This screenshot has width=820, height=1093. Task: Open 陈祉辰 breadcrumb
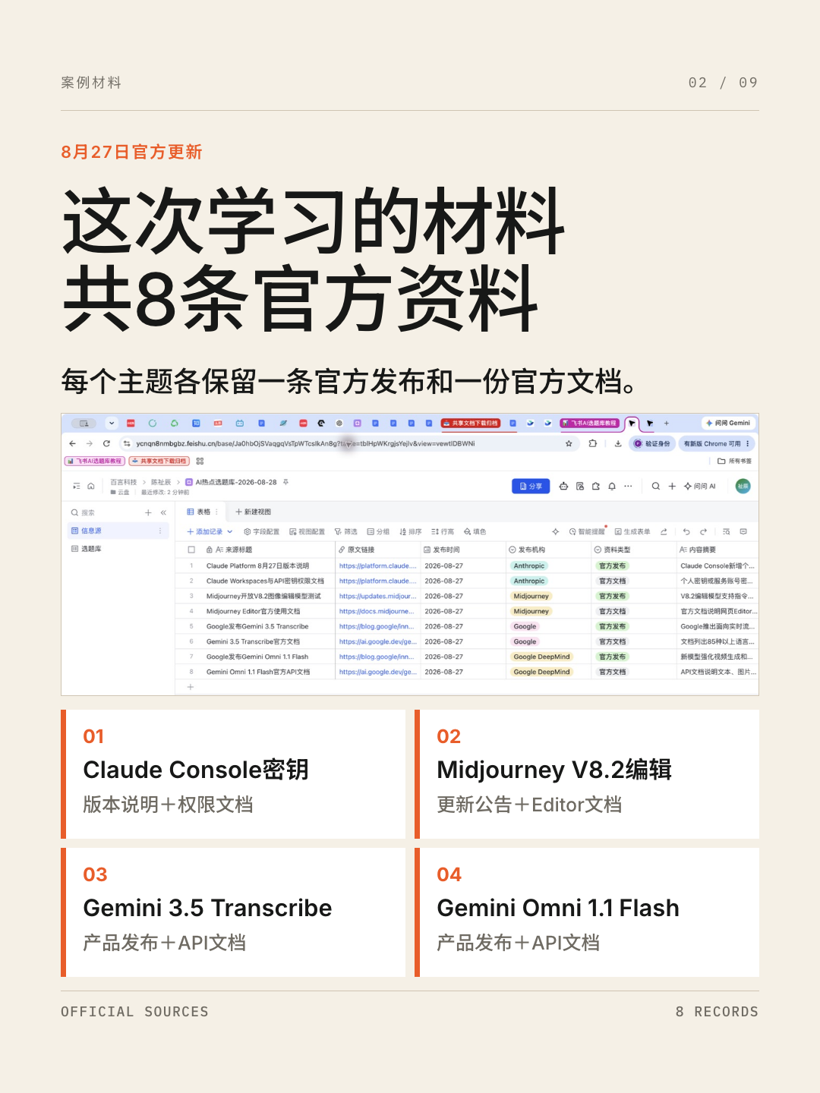click(x=161, y=482)
